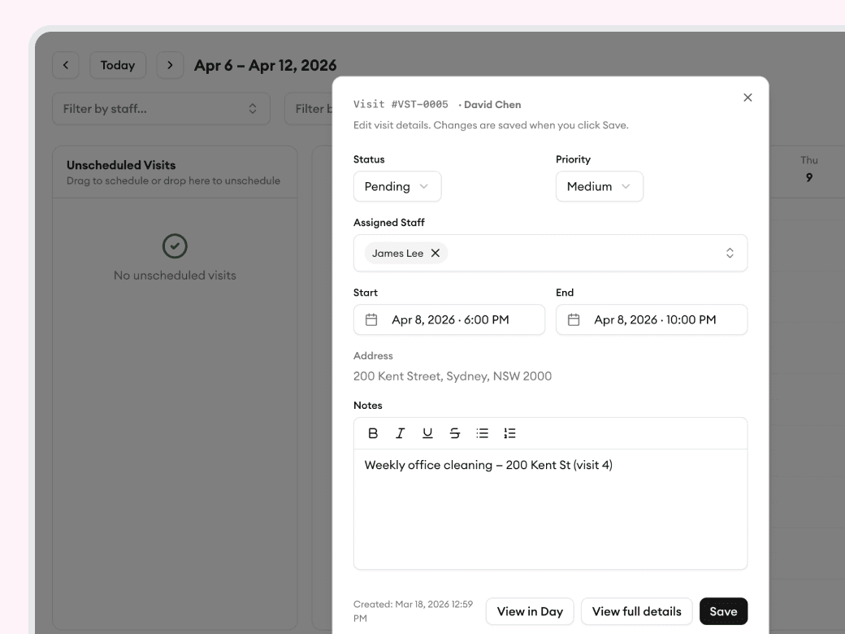Screen dimensions: 845x634
Task: Apply italic formatting to the notes
Action: point(400,433)
